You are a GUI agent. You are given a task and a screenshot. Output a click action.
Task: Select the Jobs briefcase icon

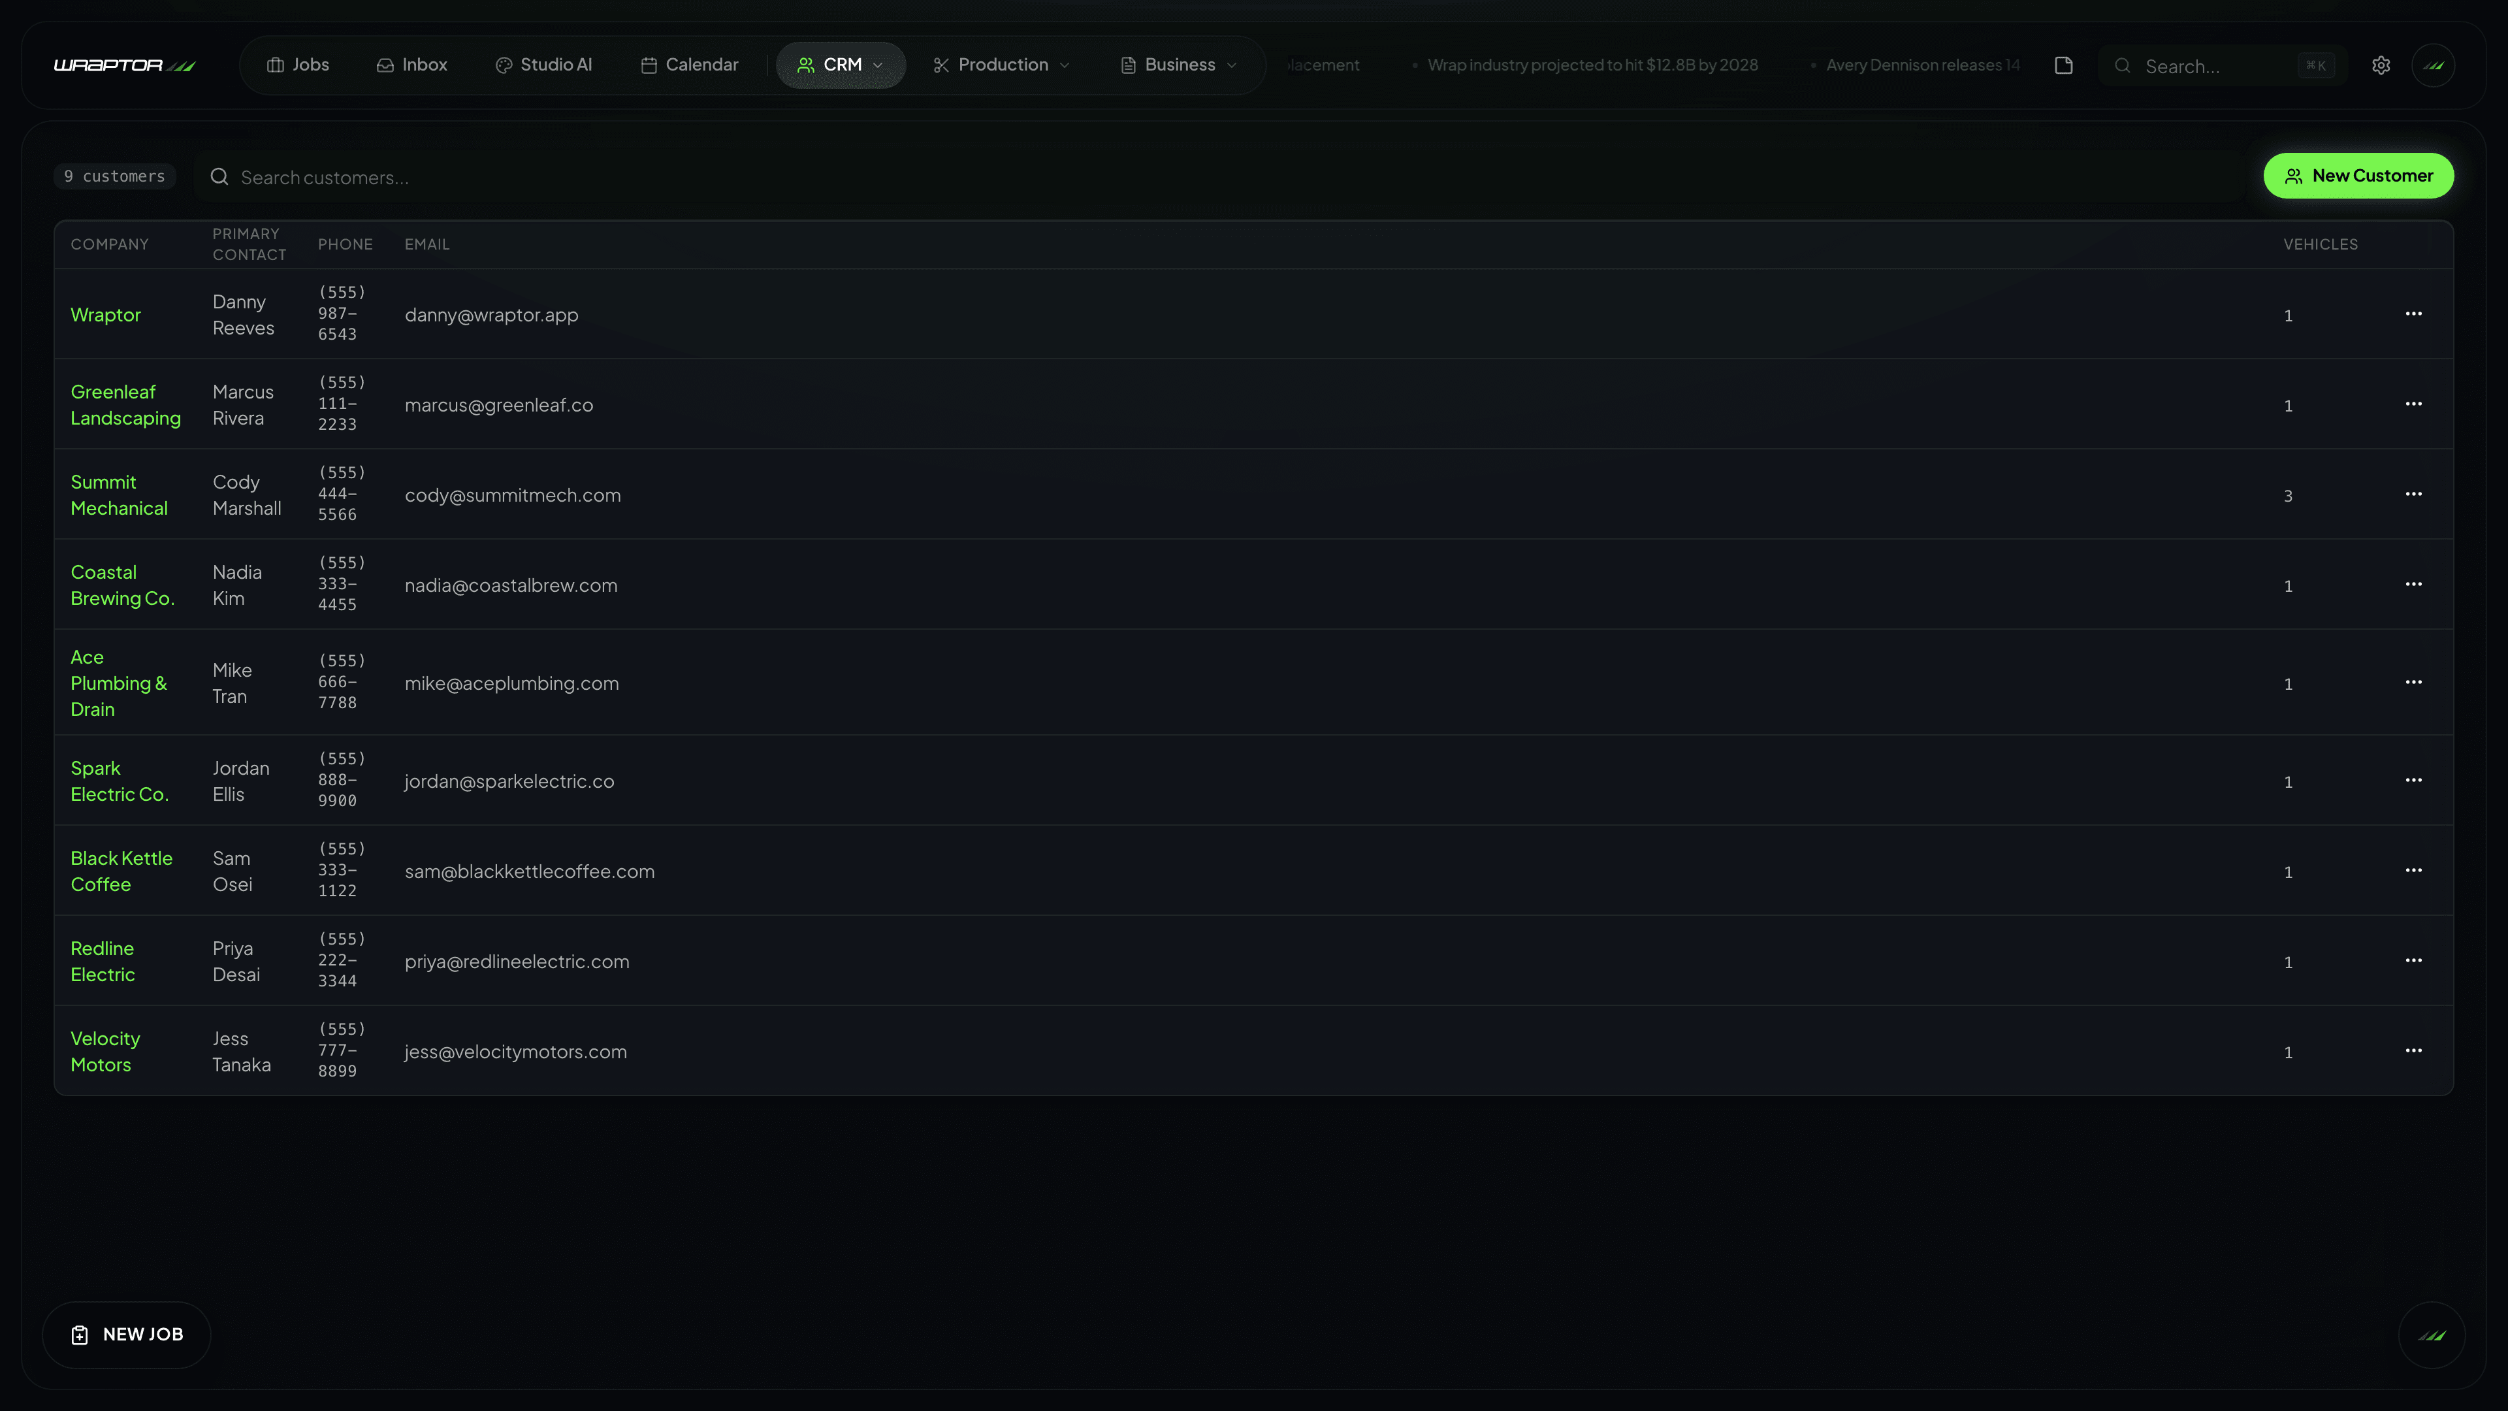(276, 64)
